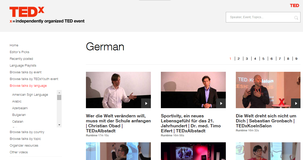Choose American Sign Language
This screenshot has height=160, width=303.
click(x=30, y=95)
